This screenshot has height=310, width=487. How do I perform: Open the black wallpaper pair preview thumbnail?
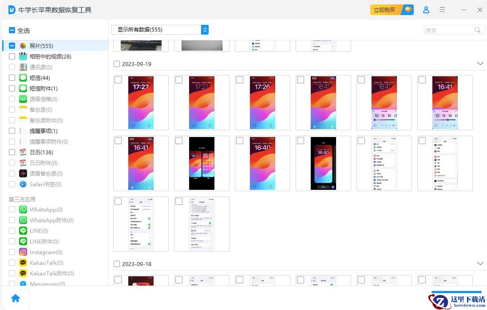pos(202,163)
